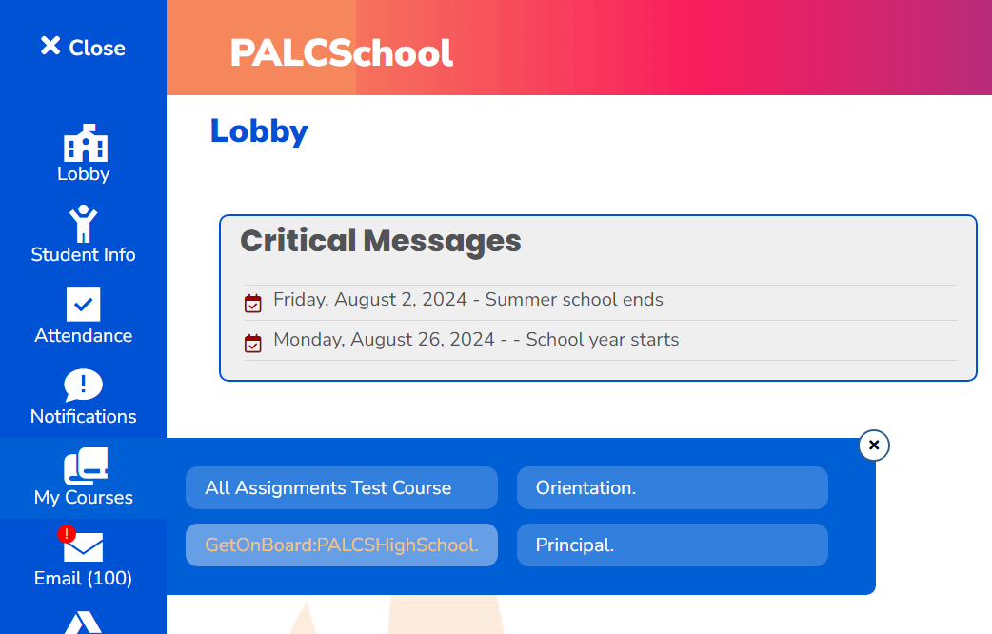Dismiss the courses popup via its circular X
Image resolution: width=992 pixels, height=634 pixels.
point(873,445)
